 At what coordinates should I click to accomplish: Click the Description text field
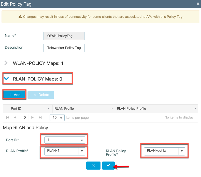64,48
